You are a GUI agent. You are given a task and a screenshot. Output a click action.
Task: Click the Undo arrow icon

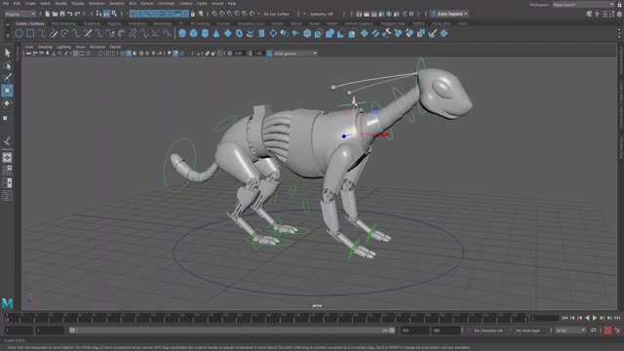tap(70, 14)
